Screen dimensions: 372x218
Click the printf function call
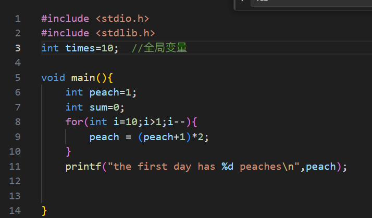[x=83, y=167]
